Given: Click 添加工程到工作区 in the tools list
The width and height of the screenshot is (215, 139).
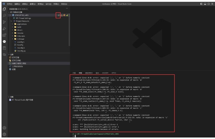Looking at the screenshot, I should point(19,63).
